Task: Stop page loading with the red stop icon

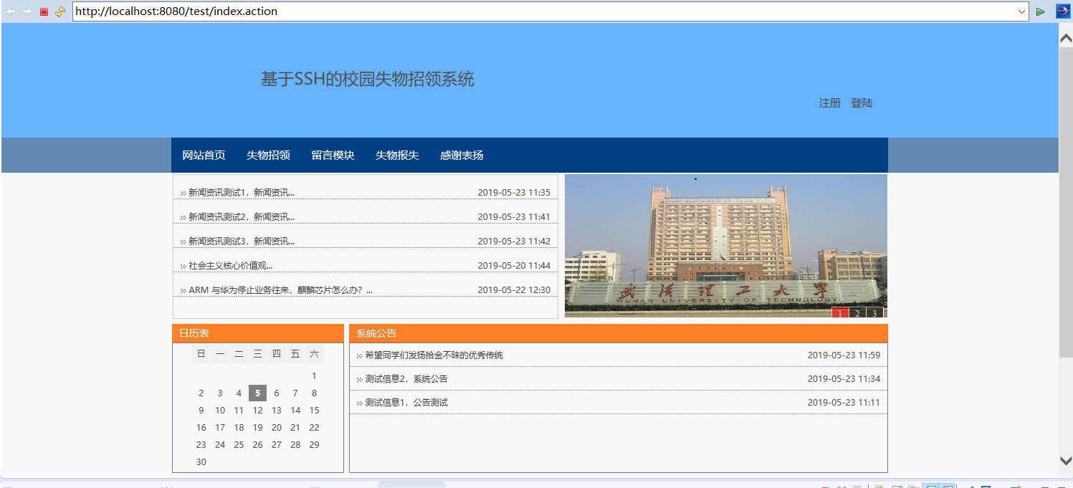Action: point(44,11)
